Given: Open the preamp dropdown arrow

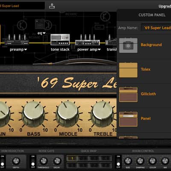Looking at the screenshot, I should click(x=26, y=50).
